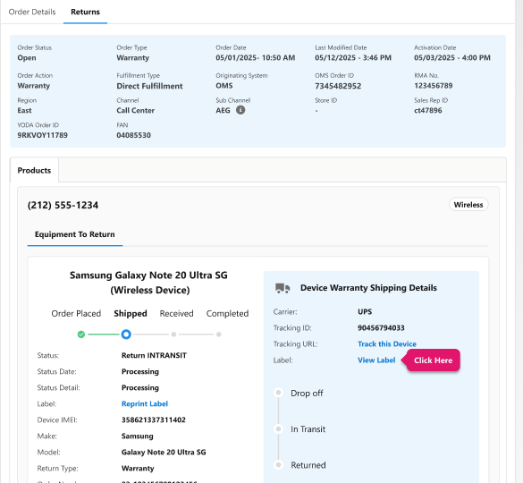Click the Samsung Galaxy Note 20 Ultra heading
The width and height of the screenshot is (523, 483).
click(x=148, y=283)
